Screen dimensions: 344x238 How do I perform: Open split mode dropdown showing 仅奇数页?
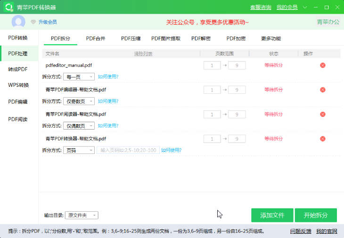point(79,101)
